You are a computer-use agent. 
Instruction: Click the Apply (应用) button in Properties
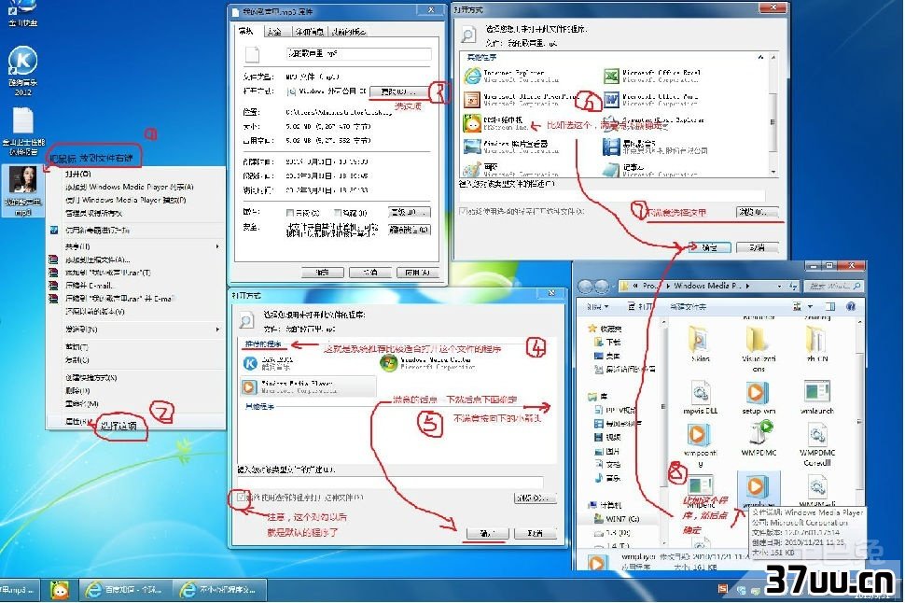point(417,272)
